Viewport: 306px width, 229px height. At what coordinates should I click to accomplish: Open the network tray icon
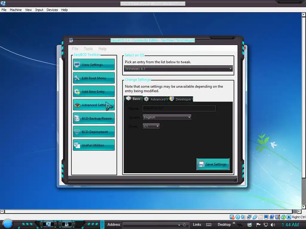[266, 225]
